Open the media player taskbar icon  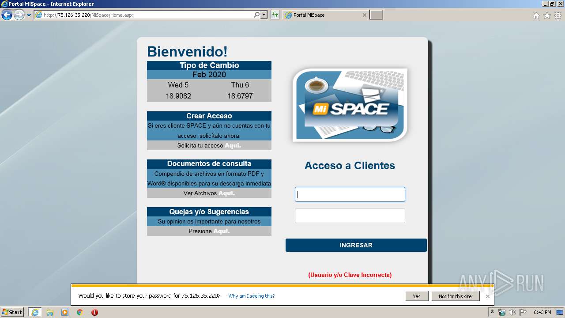tap(65, 312)
